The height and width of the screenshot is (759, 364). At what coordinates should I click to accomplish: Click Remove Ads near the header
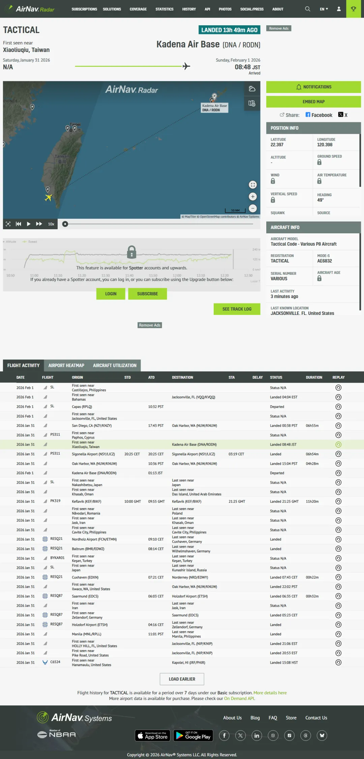coord(279,28)
